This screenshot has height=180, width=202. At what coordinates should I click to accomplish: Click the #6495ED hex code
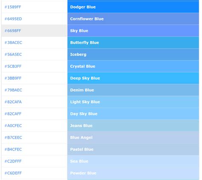pyautogui.click(x=13, y=19)
